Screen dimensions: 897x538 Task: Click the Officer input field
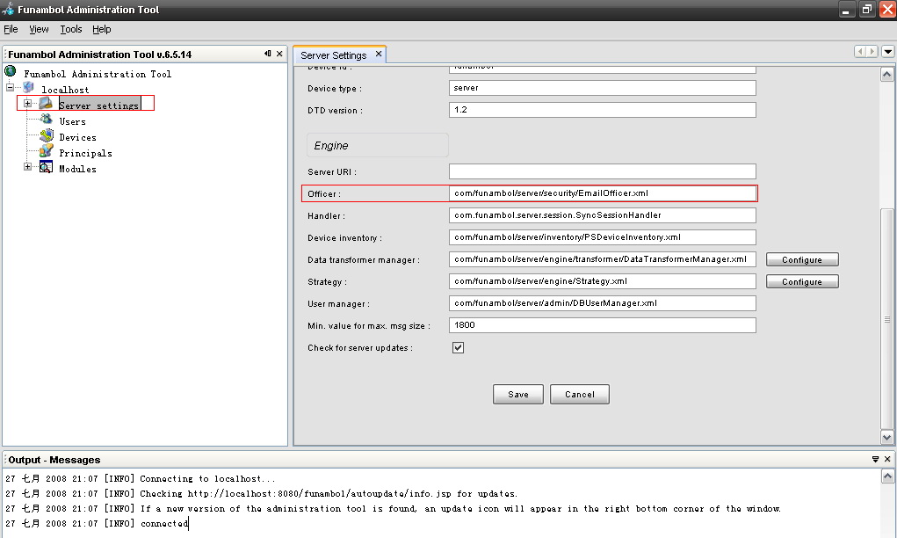(603, 193)
